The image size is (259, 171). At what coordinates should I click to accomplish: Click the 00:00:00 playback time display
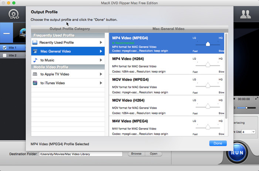coord(243,99)
